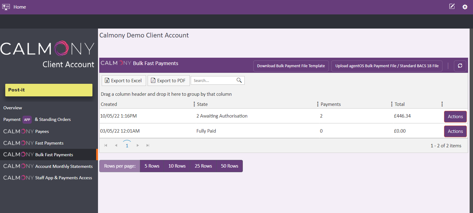
Task: Open Payments column options menu
Action: pyautogui.click(x=392, y=104)
